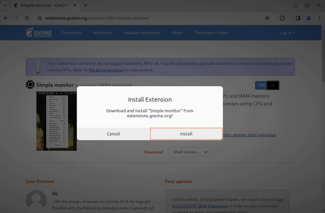
Task: Click the Your opinion heading
Action: click(178, 181)
